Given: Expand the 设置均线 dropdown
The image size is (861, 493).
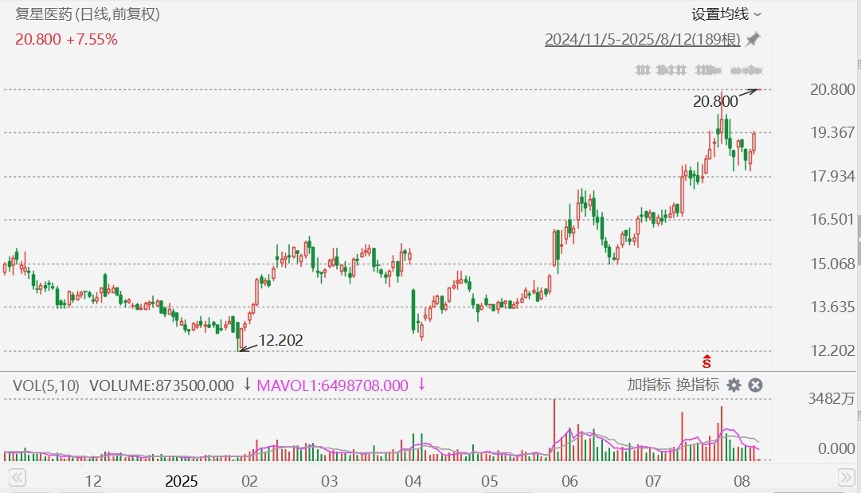Looking at the screenshot, I should tap(726, 14).
